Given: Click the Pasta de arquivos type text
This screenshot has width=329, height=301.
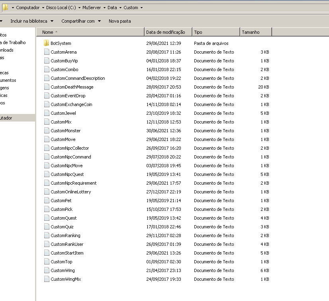Looking at the screenshot, I should (x=211, y=43).
